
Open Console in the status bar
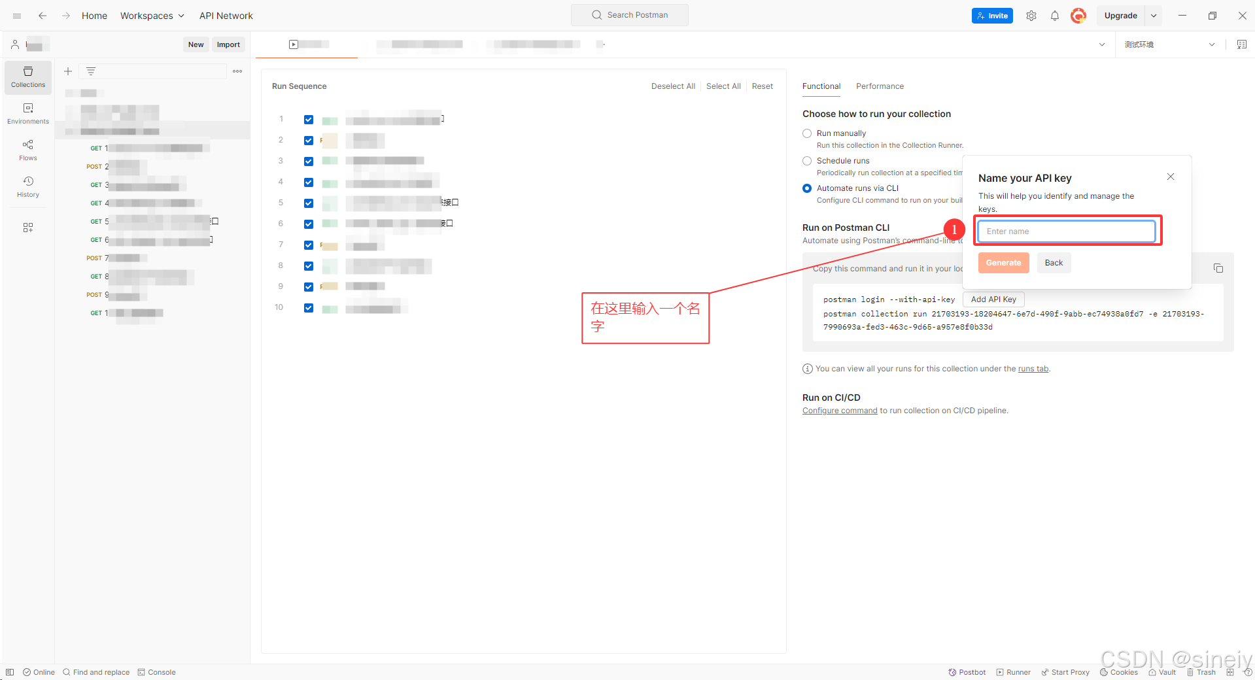[157, 672]
